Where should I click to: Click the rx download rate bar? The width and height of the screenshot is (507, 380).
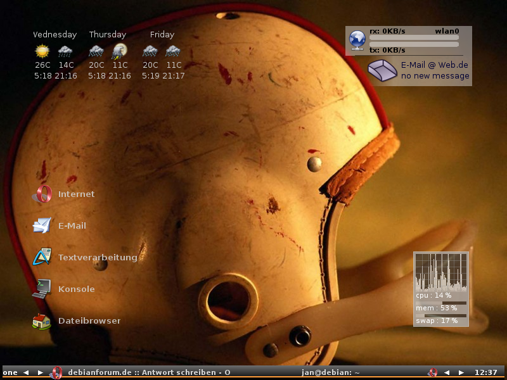click(414, 38)
